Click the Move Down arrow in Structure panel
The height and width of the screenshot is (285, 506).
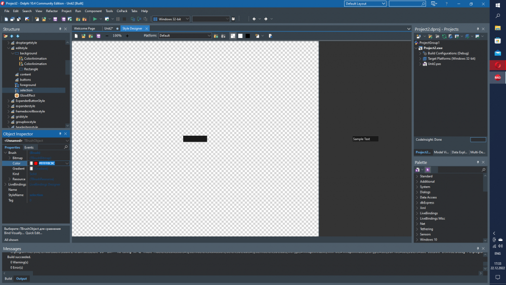click(18, 36)
